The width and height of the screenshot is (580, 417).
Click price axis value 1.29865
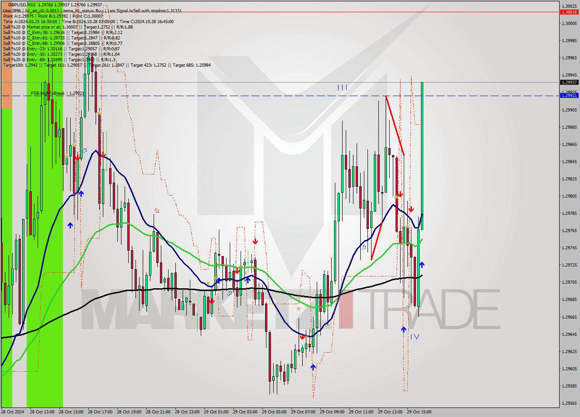[x=569, y=144]
